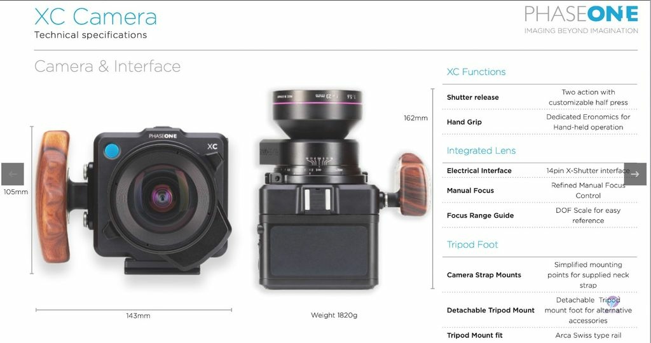
Task: Select the Hand Grip specification row
Action: point(540,122)
